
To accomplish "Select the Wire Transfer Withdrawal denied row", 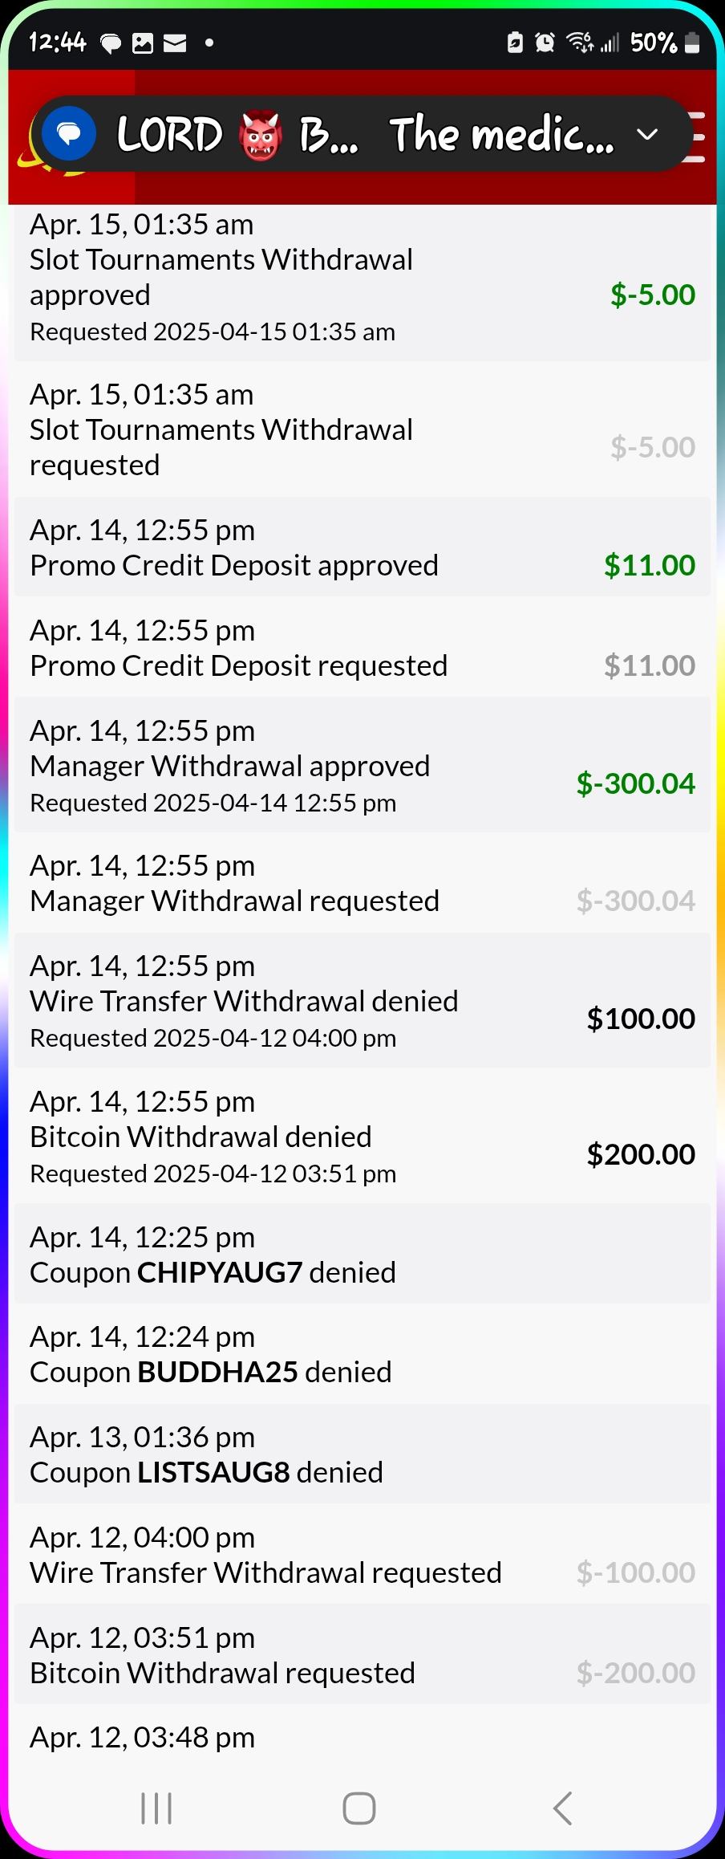I will tap(361, 1001).
